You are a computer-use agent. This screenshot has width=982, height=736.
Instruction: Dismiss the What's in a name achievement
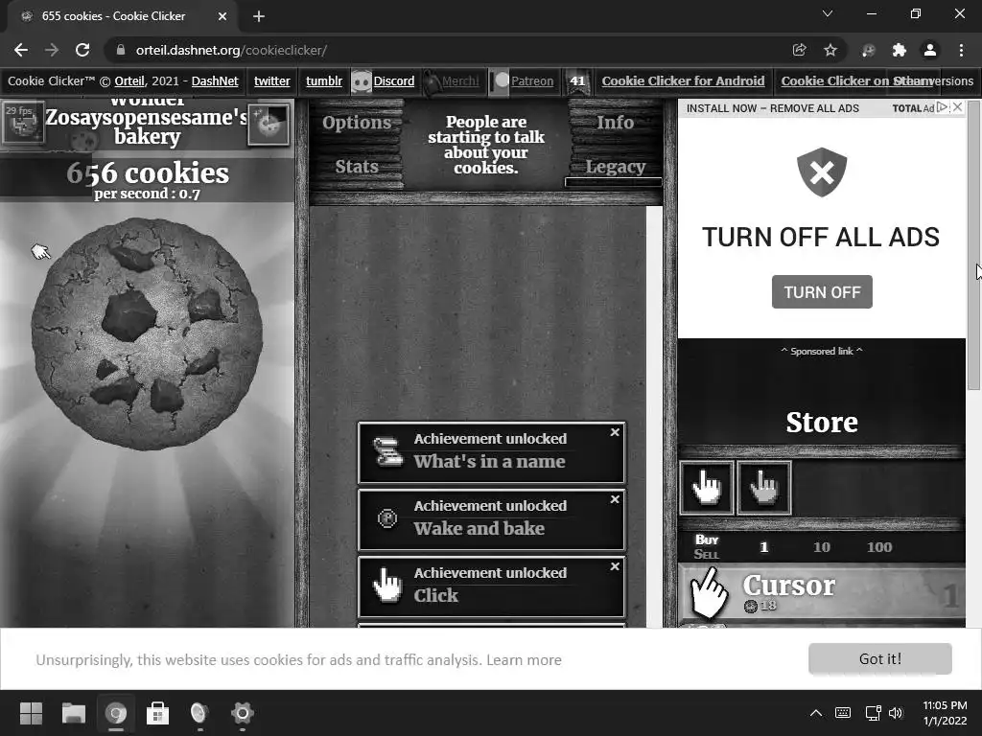(615, 432)
